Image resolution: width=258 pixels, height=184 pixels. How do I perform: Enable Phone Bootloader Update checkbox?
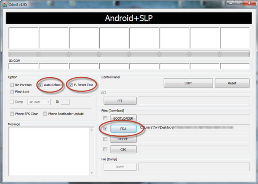[45, 114]
